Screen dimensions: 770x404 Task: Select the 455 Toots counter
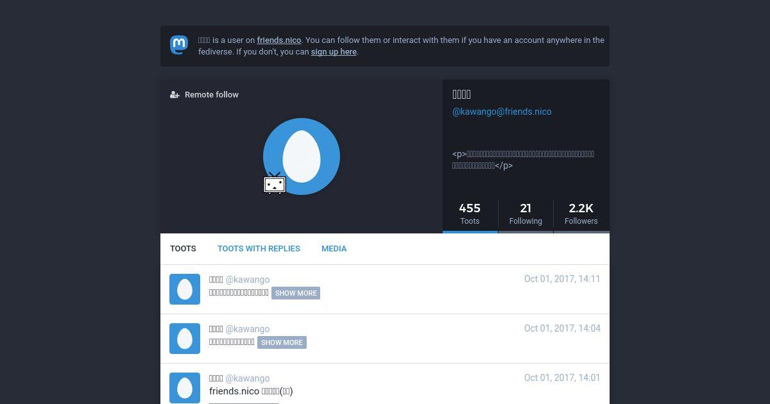(470, 214)
